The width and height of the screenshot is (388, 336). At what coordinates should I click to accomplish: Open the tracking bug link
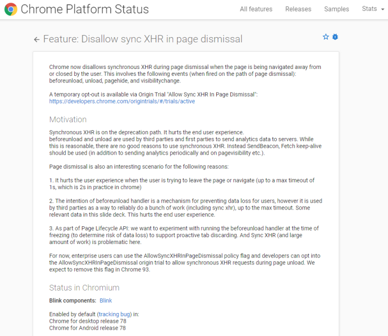tap(114, 314)
